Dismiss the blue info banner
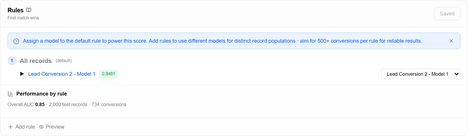This screenshot has height=136, width=468. tap(451, 41)
